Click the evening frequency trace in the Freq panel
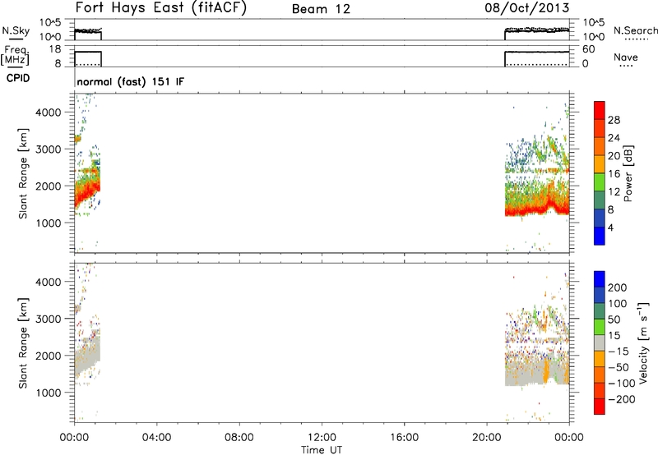The height and width of the screenshot is (455, 658). pyautogui.click(x=537, y=52)
